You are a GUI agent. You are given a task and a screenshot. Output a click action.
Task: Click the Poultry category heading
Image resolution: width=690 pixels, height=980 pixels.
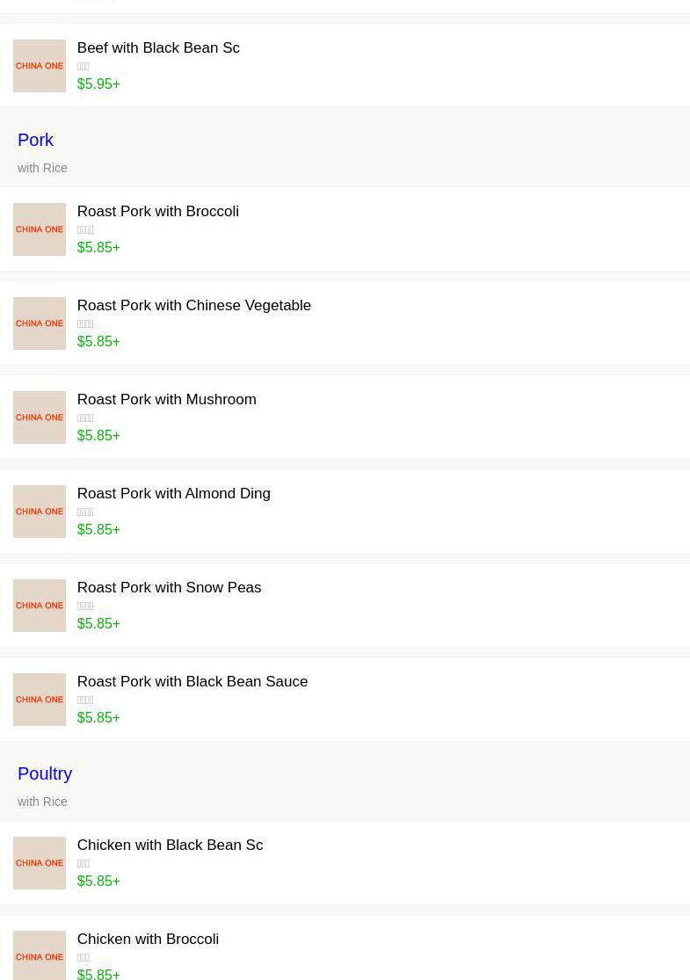pyautogui.click(x=45, y=773)
